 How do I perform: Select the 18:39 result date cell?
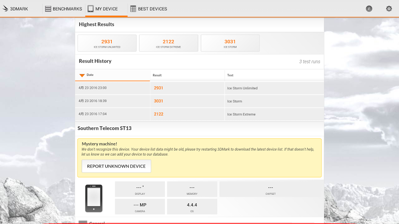[112, 101]
